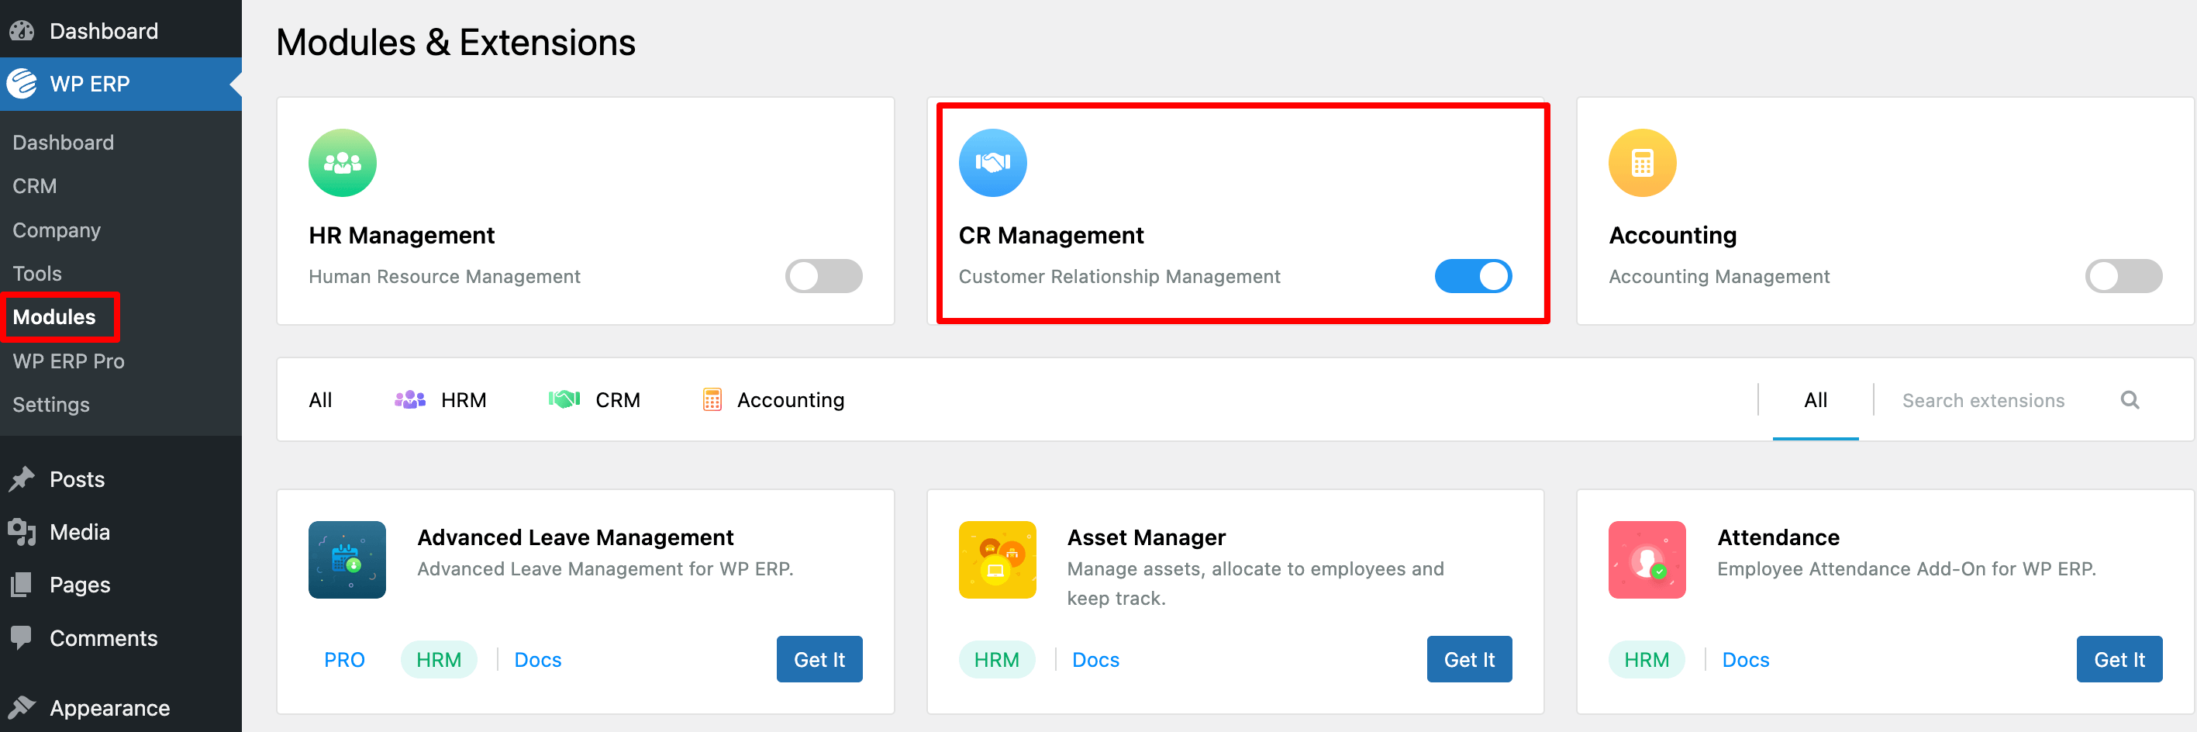Click the Comments bubble icon
The image size is (2197, 732).
22,638
